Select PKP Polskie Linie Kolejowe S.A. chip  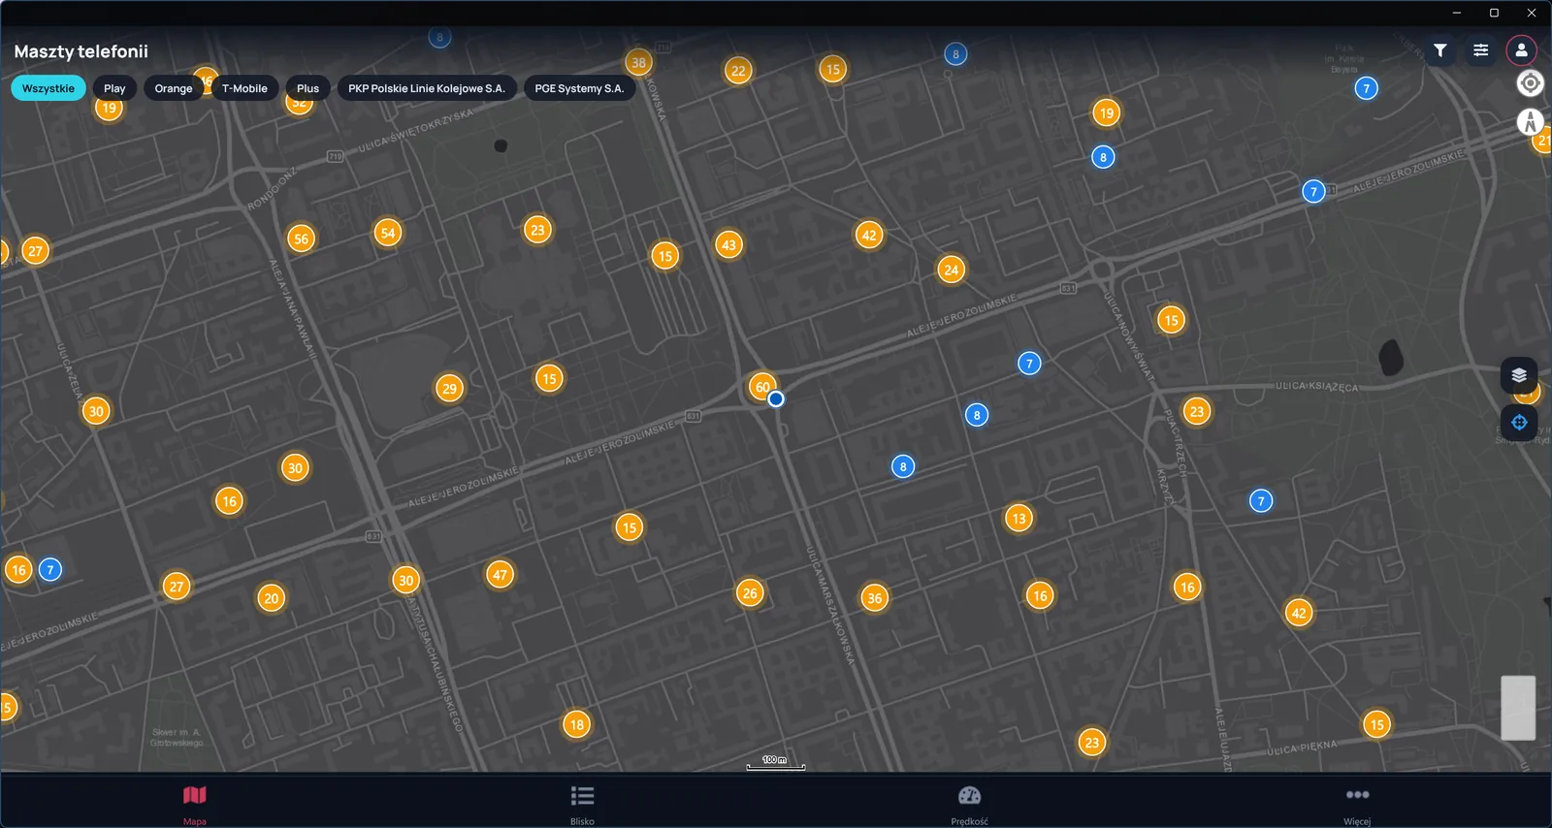427,88
